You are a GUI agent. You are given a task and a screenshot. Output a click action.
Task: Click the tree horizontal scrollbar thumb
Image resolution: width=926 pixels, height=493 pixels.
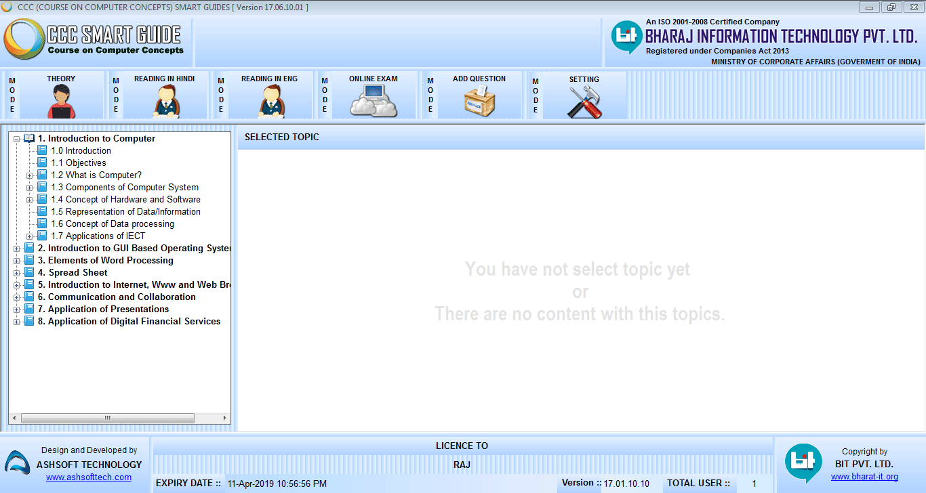point(107,419)
